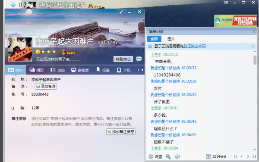
Task: Click the info icon in cloud message notice
Action: (x=150, y=46)
